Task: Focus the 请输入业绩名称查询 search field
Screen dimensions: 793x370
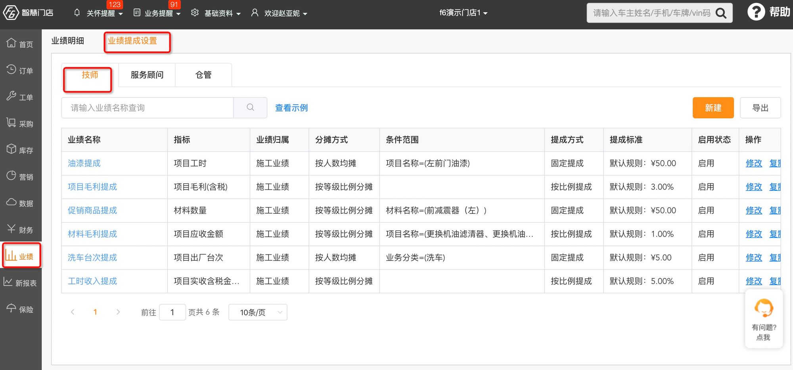Action: [147, 107]
